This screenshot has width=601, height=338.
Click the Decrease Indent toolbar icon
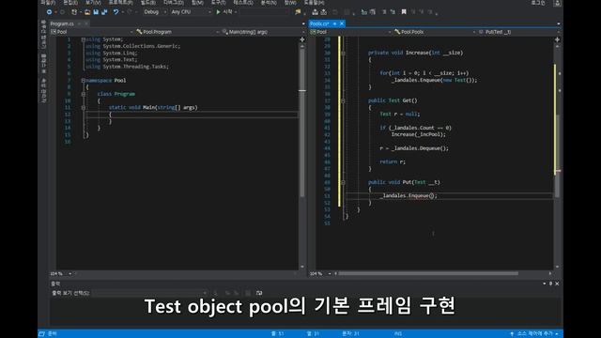pyautogui.click(x=364, y=12)
